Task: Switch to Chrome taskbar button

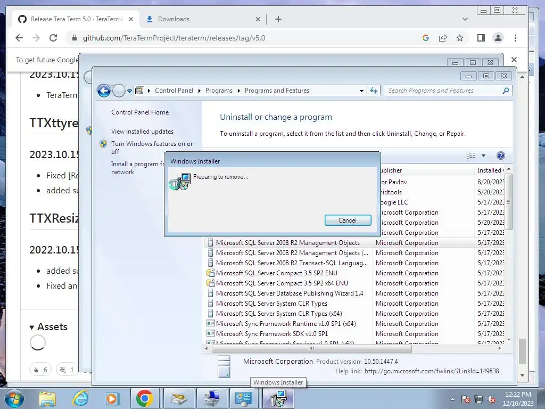Action: [145, 399]
